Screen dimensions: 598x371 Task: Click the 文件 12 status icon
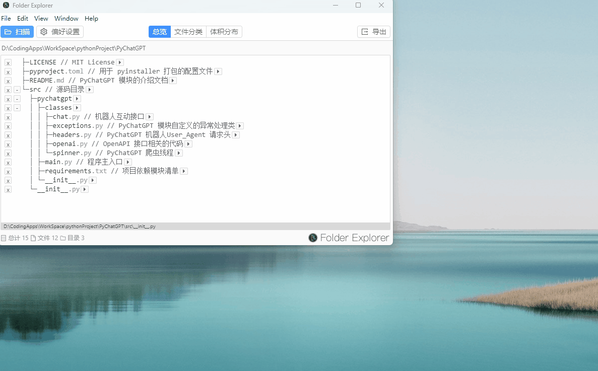pyautogui.click(x=33, y=238)
